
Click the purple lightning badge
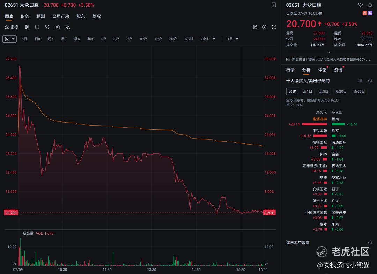[370, 13]
